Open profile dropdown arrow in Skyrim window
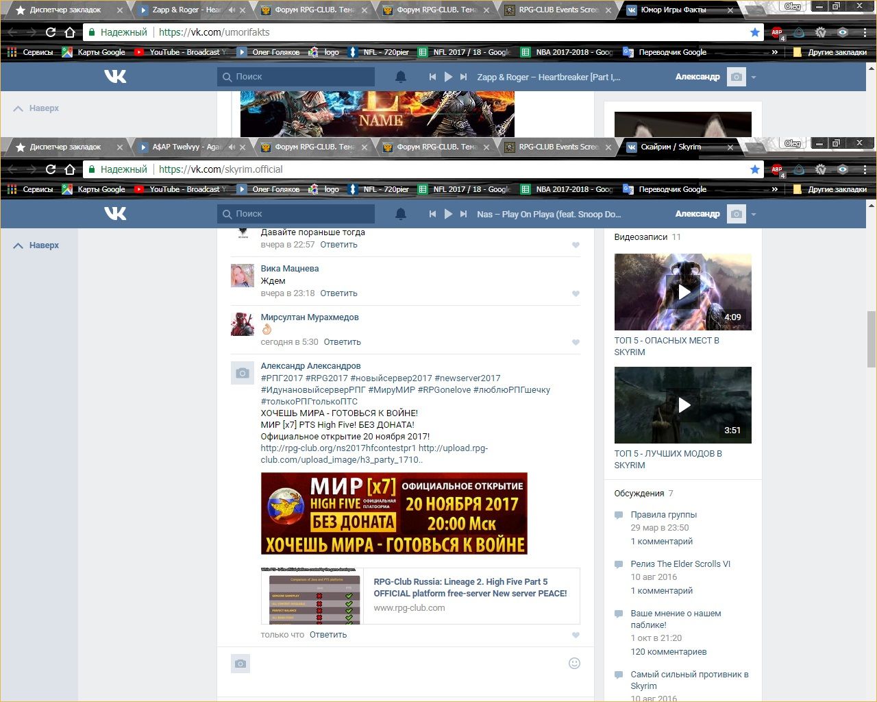The width and height of the screenshot is (877, 702). coord(754,214)
